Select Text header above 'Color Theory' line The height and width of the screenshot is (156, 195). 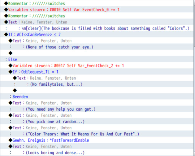(97, 128)
